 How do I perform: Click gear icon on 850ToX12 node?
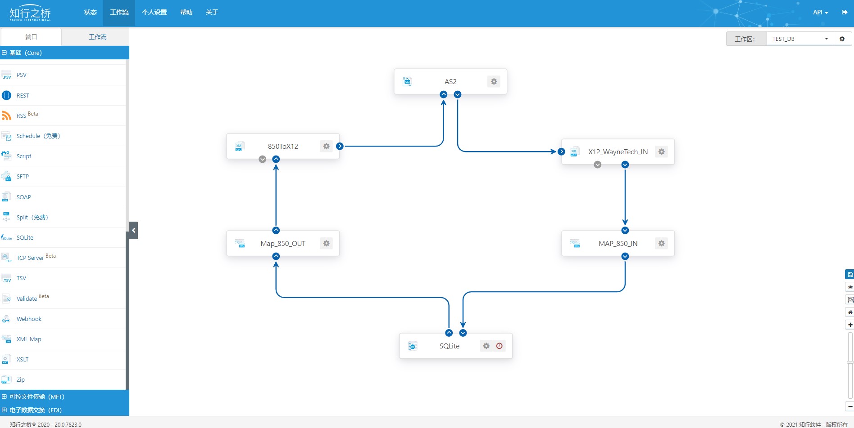tap(326, 146)
